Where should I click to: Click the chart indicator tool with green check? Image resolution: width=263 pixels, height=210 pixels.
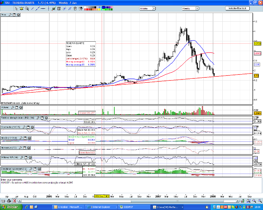(54, 8)
